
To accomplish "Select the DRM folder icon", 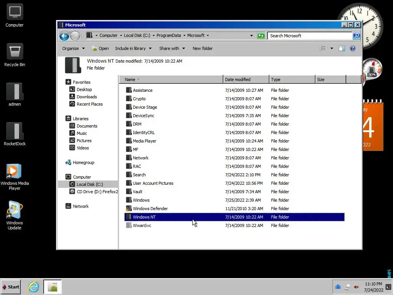I will coord(129,124).
